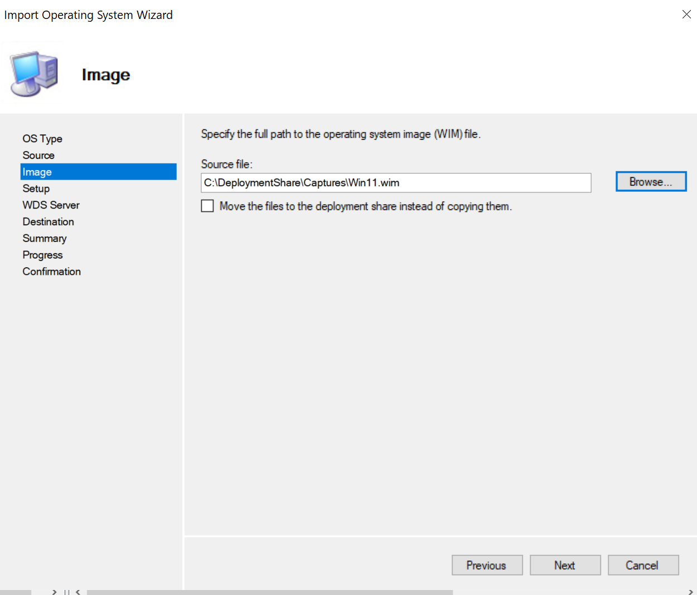Image resolution: width=697 pixels, height=595 pixels.
Task: Select the WDS Server step
Action: click(x=51, y=205)
